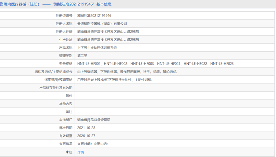Click the 注册人住所 label
276x157 pixels.
point(64,32)
